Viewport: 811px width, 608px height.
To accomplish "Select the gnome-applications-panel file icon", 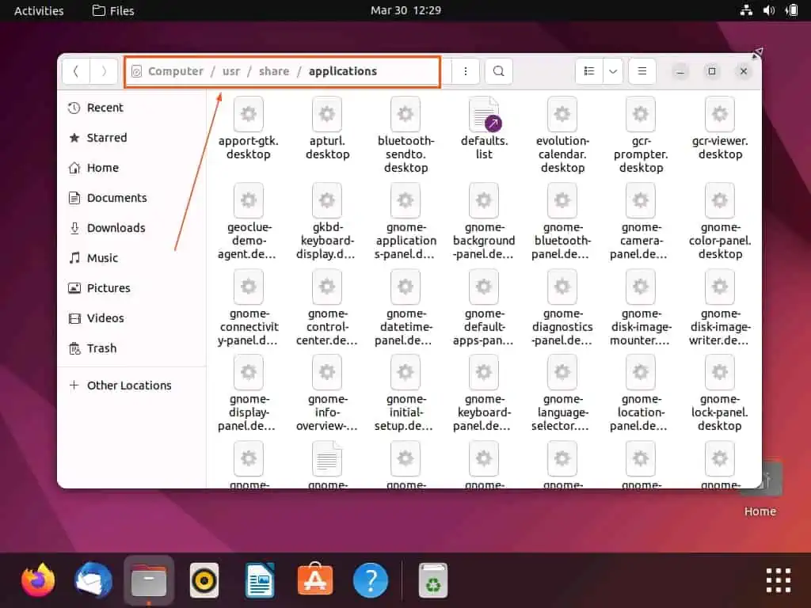I will [405, 200].
